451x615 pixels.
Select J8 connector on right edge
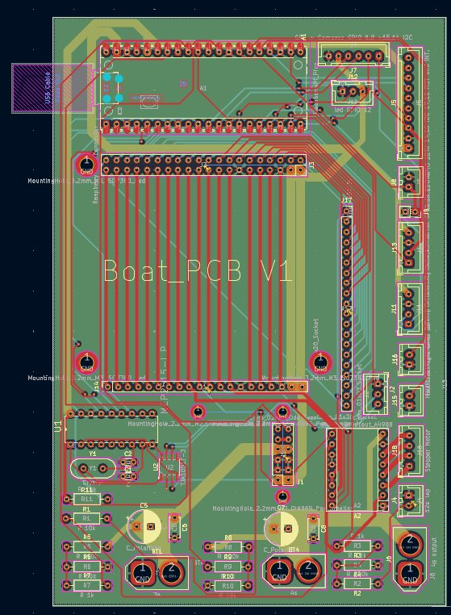click(410, 182)
